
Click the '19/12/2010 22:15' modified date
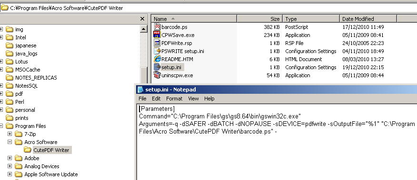pos(363,67)
